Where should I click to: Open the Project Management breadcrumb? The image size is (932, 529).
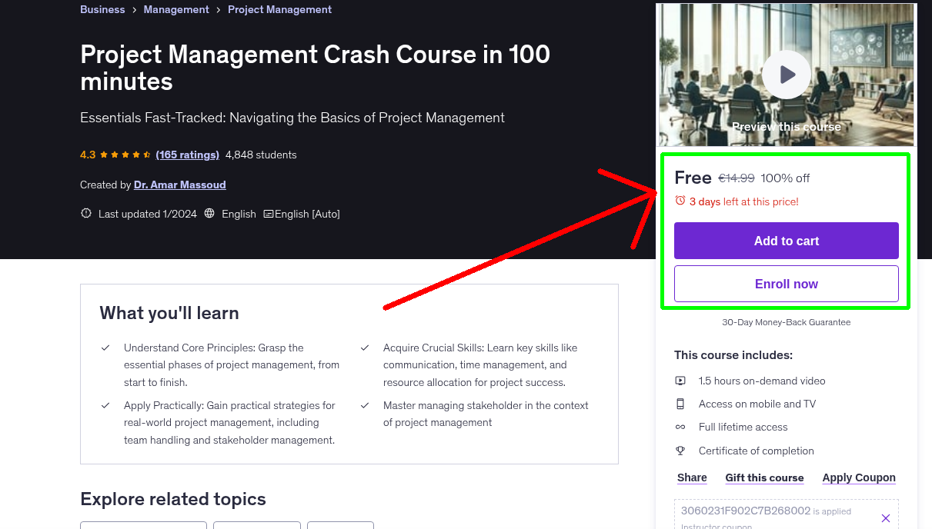pos(279,9)
